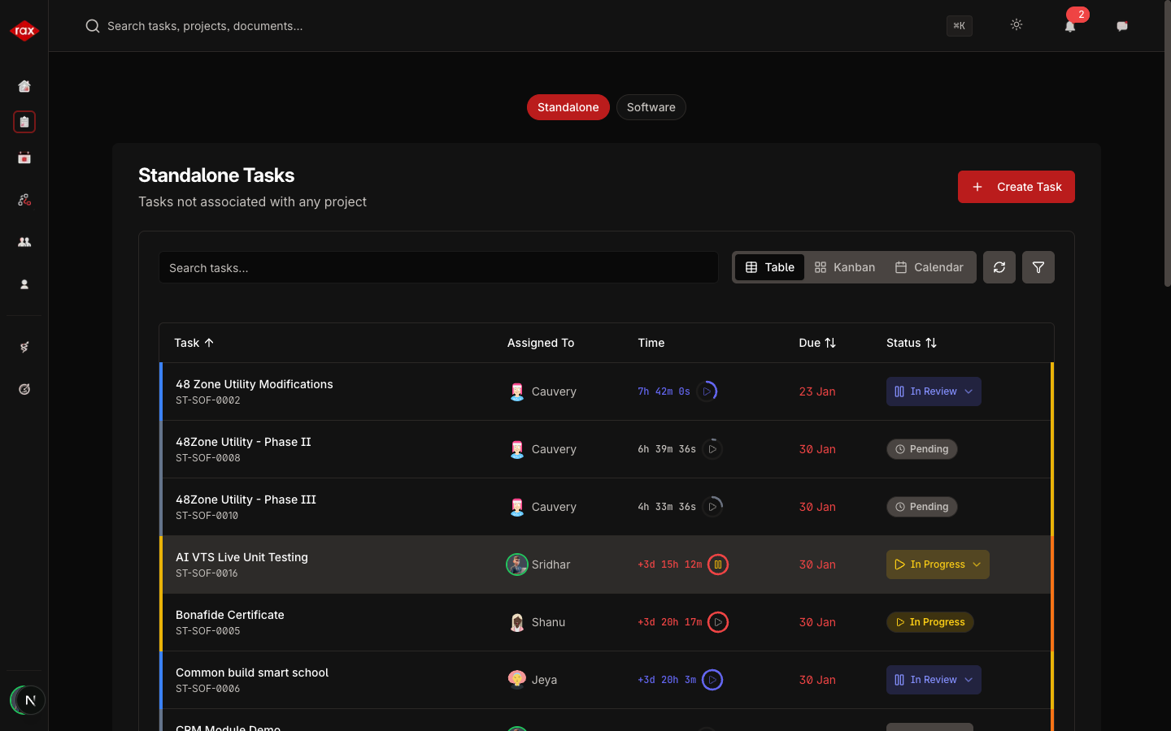Click the Search tasks input field

(438, 267)
